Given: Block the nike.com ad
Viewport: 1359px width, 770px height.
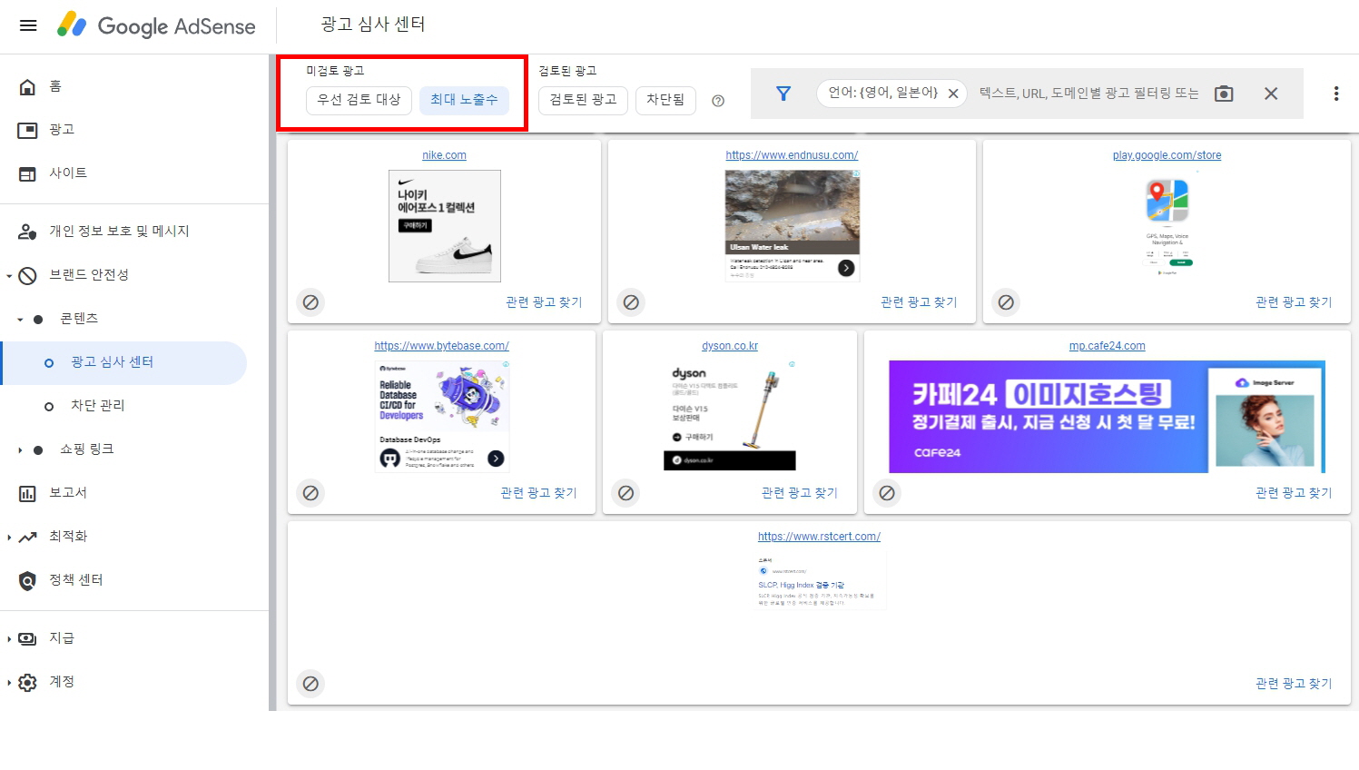Looking at the screenshot, I should (x=310, y=302).
